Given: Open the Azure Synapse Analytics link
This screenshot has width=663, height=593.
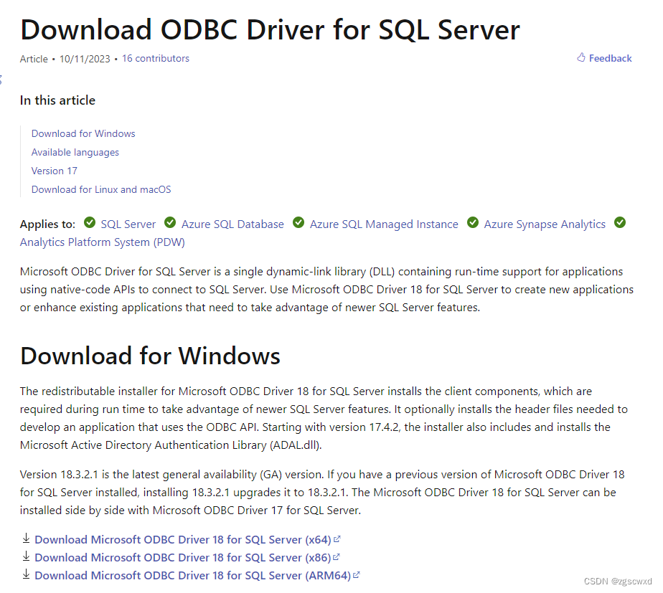Looking at the screenshot, I should (545, 224).
